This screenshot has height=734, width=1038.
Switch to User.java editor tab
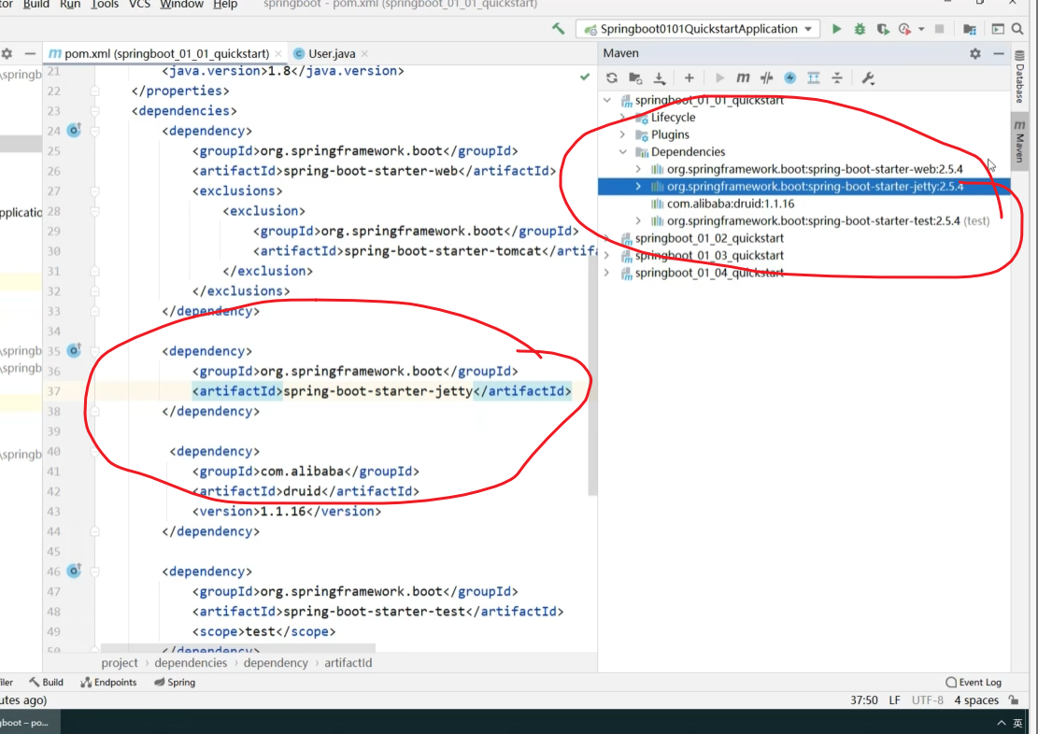tap(332, 53)
